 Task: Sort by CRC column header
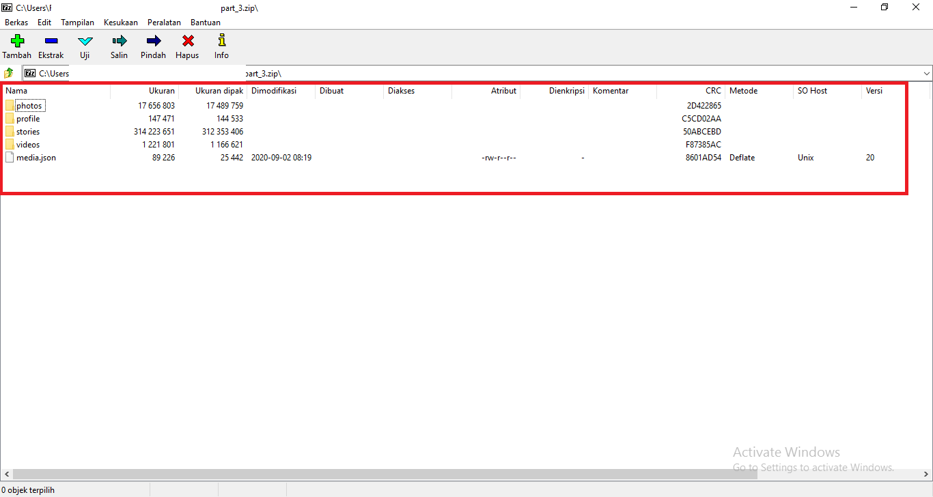[691, 91]
